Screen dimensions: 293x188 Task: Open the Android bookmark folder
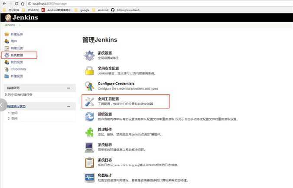pyautogui.click(x=100, y=10)
